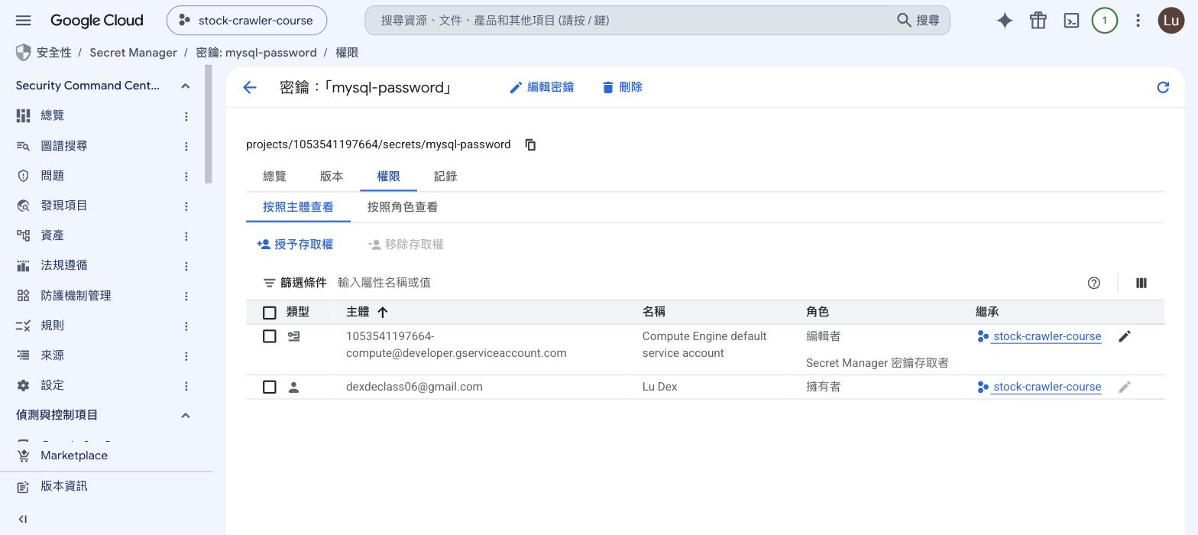Click 編輯密鑰 button
The height and width of the screenshot is (535, 1198).
coord(542,87)
